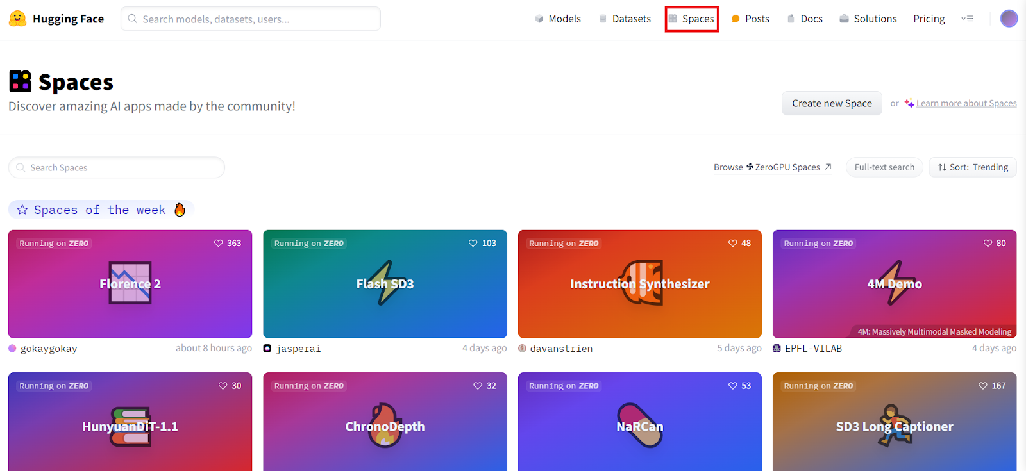
Task: Click the sparkle icon before Learn more
Action: point(909,103)
